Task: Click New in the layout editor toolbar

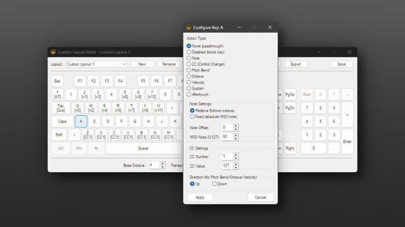Action: (142, 64)
